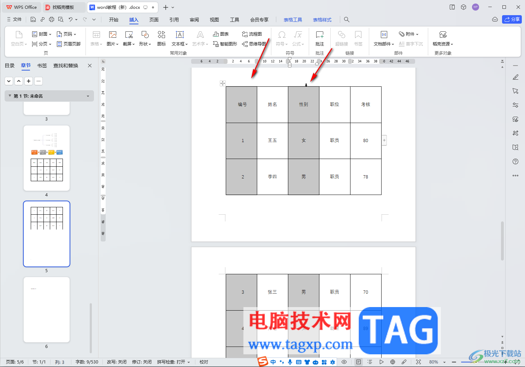The image size is (525, 367).
Task: Open the pen tool in right sidebar
Action: coord(515,77)
